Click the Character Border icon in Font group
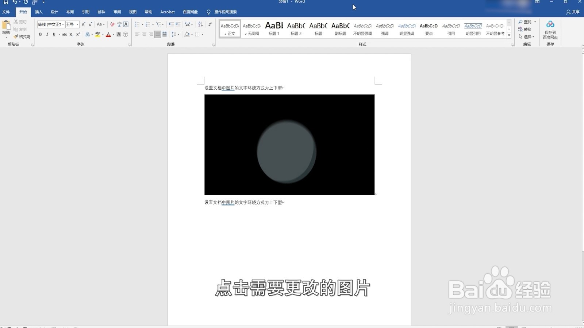Viewport: 584px width, 328px height. point(125,24)
